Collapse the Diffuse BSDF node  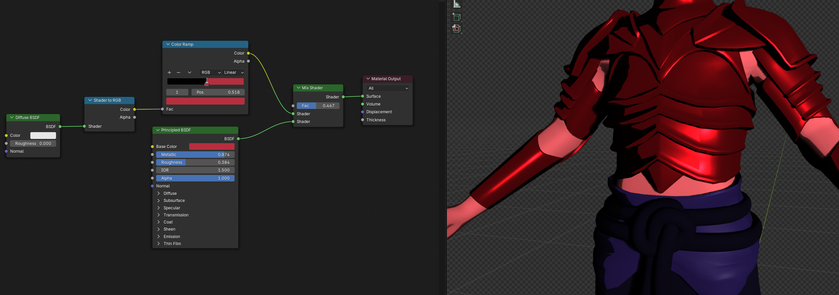tap(12, 117)
